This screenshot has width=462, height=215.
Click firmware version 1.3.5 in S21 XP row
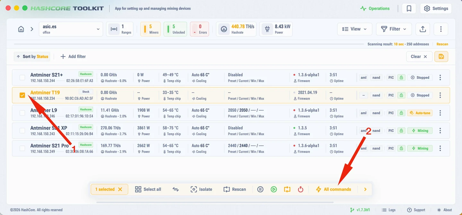302,128
